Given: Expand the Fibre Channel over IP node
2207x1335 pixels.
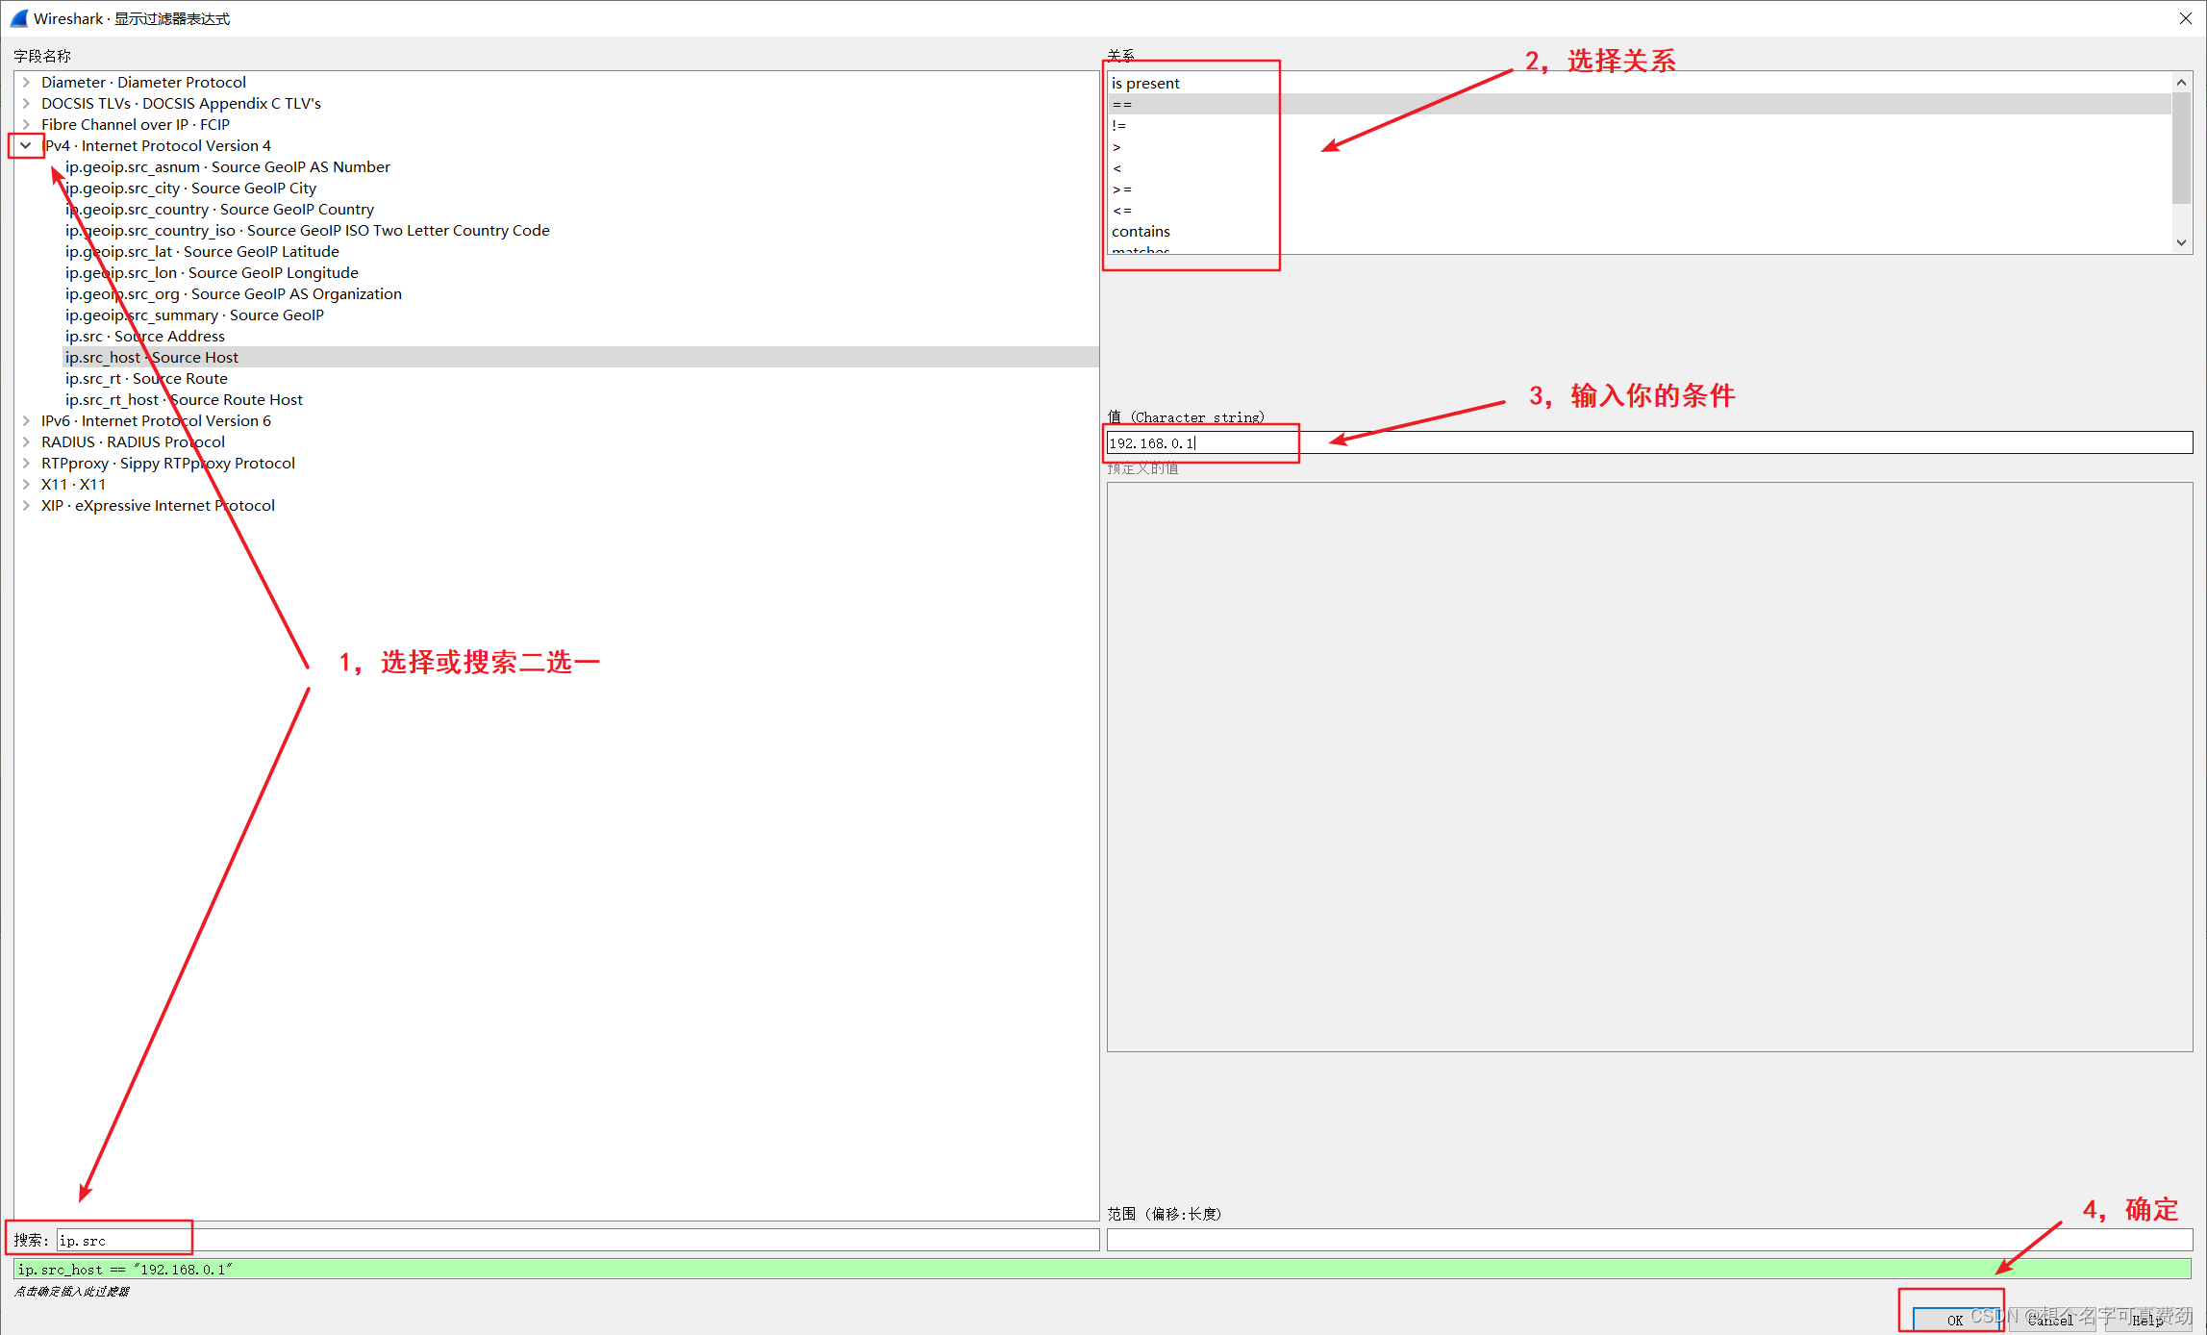Looking at the screenshot, I should point(26,125).
